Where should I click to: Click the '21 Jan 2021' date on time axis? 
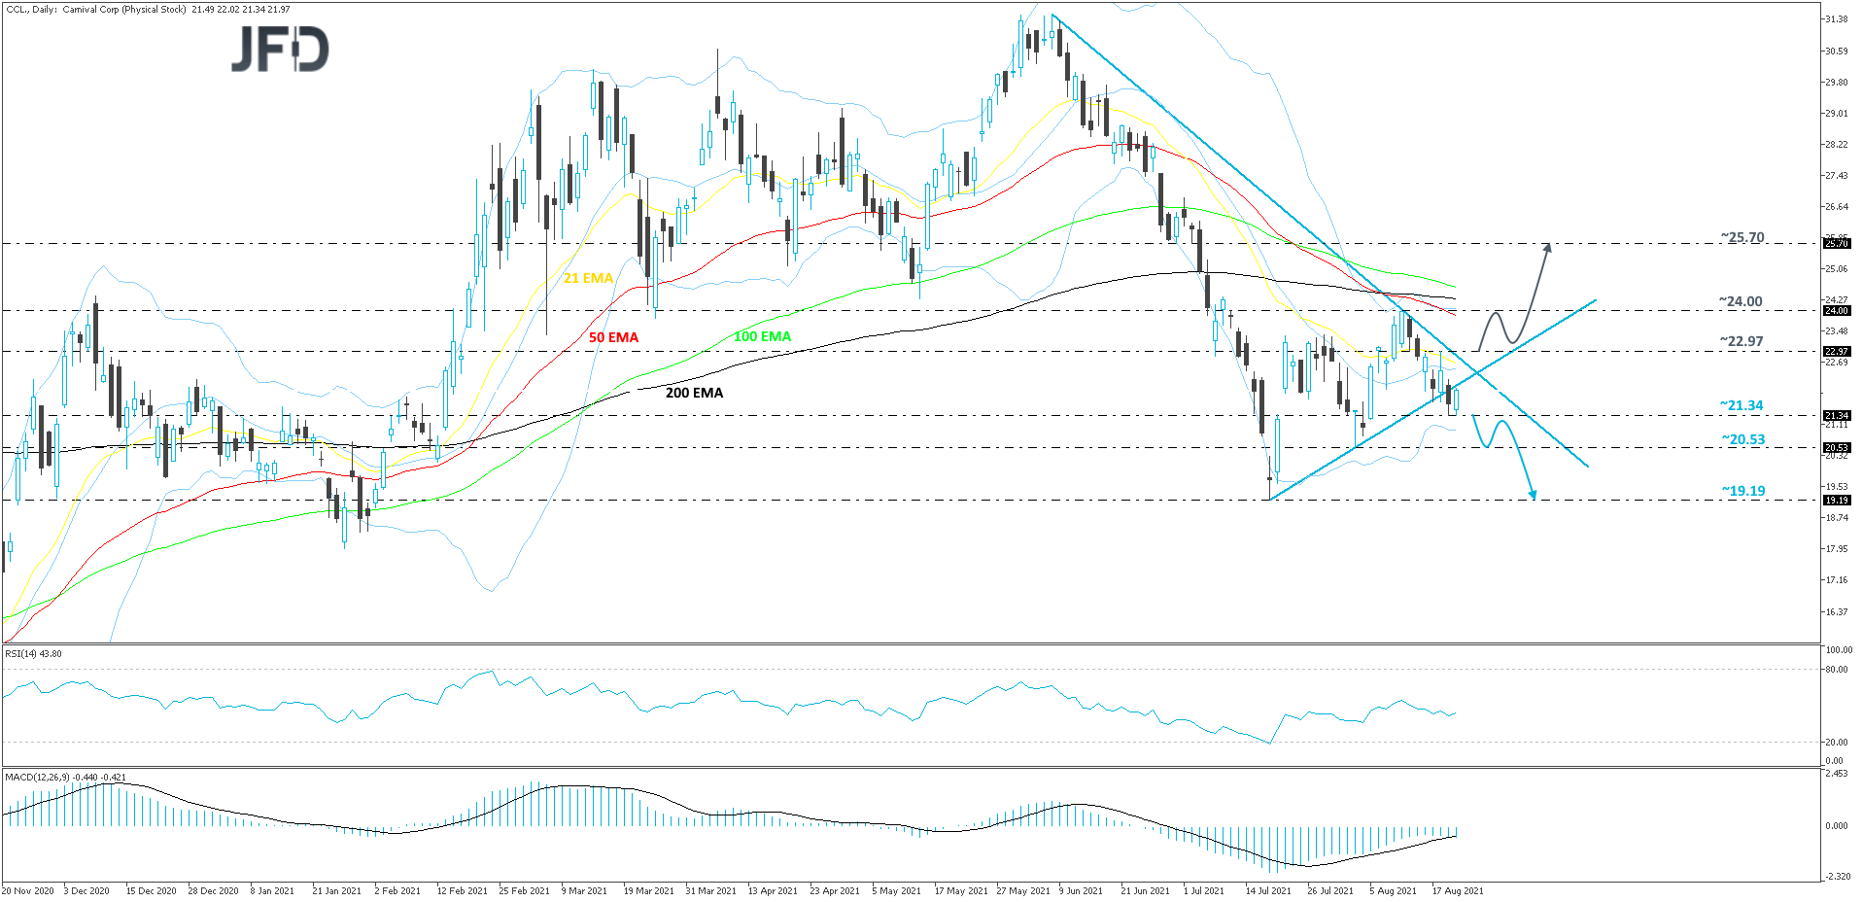click(336, 890)
